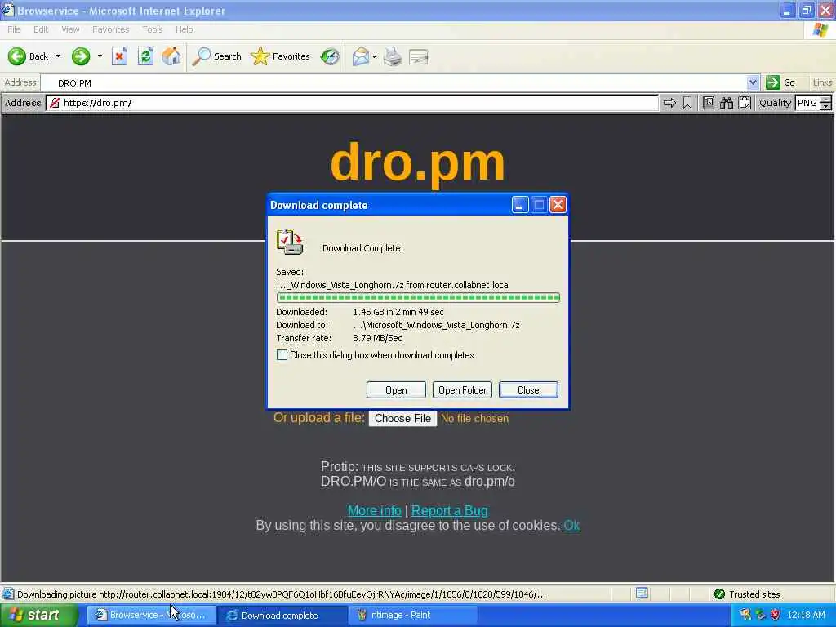
Task: Click the download complete dialog icon
Action: [290, 242]
